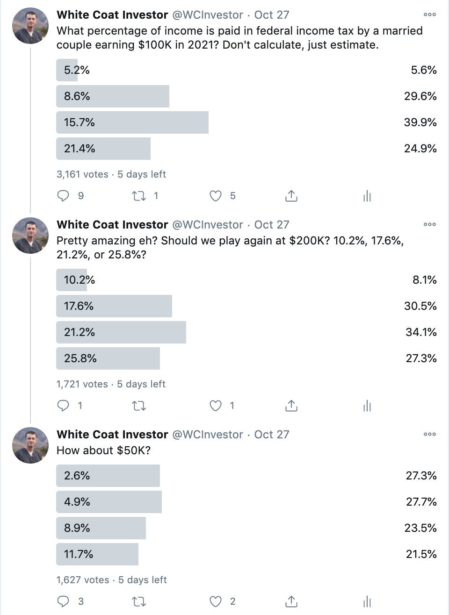
Task: Open more options on the $100K tweet
Action: [x=429, y=14]
